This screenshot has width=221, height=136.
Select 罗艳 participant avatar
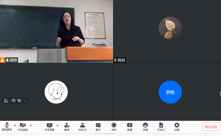click(x=170, y=92)
